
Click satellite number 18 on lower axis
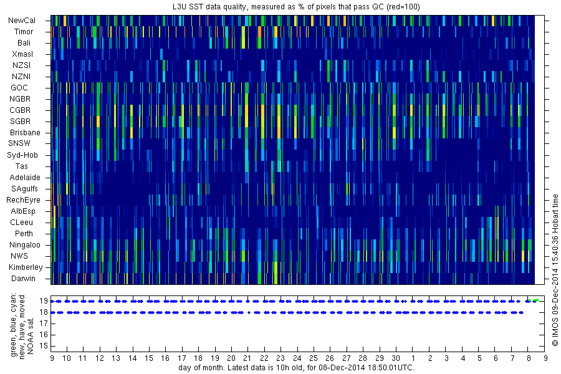44,312
